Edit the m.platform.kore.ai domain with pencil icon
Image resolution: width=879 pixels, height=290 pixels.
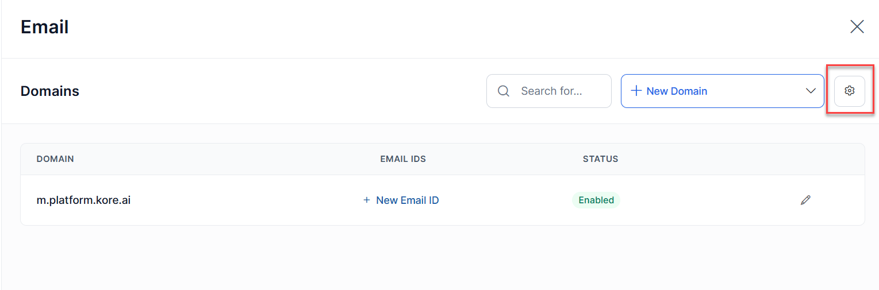(805, 200)
